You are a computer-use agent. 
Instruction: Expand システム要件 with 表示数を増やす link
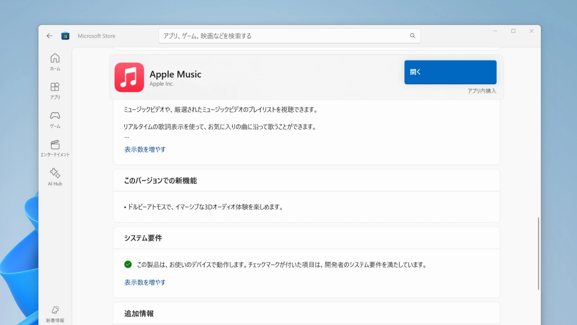coord(145,282)
